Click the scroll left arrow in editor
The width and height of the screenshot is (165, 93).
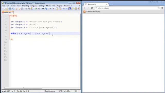3,88
